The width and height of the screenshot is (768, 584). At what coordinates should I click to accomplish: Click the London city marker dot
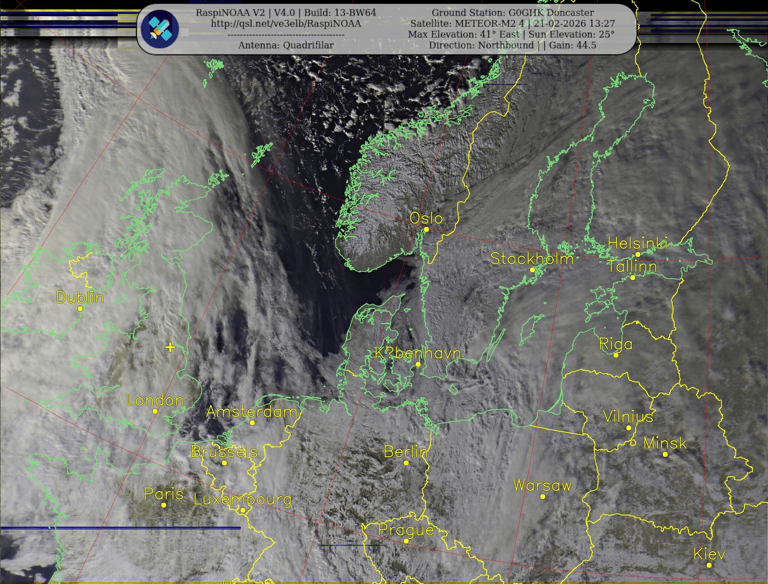point(155,411)
